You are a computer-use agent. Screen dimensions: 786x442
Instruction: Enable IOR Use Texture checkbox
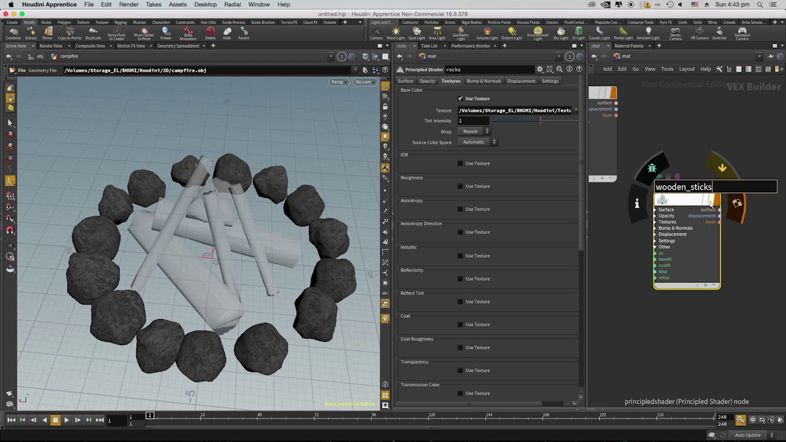tap(461, 163)
